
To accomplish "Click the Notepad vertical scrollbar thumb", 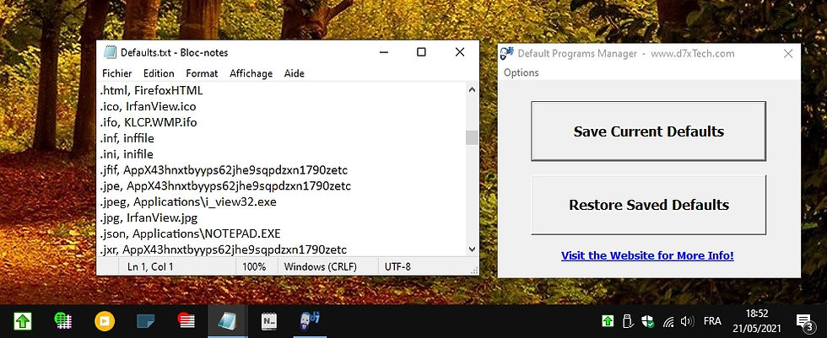I will coord(472,137).
